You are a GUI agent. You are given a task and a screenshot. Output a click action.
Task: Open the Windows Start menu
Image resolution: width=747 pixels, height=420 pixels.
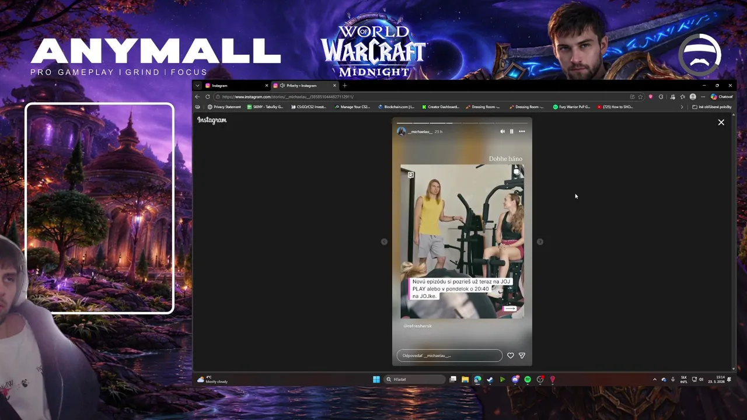[x=376, y=379]
